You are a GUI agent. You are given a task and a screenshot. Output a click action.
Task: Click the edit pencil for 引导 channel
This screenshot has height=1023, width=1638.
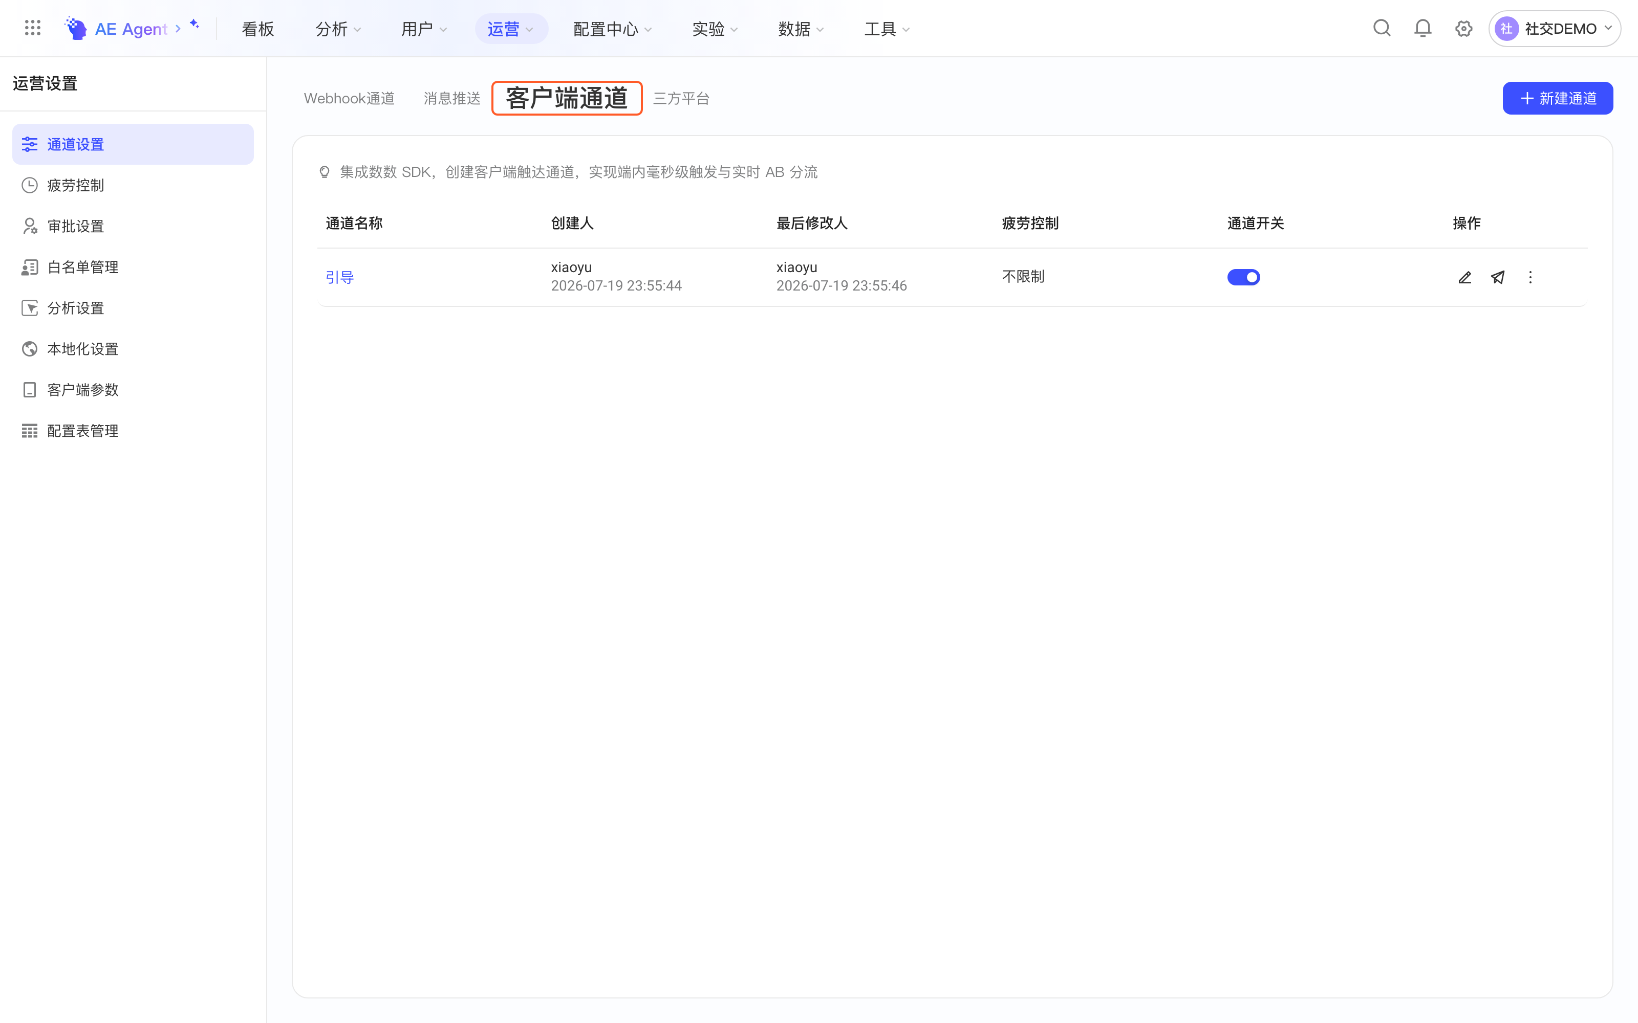1464,277
